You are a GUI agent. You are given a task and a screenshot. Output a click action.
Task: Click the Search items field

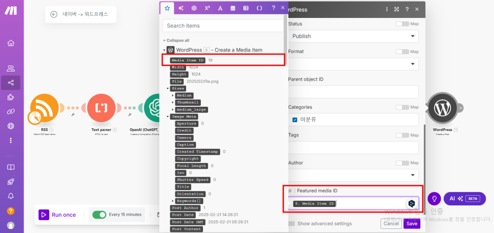click(x=223, y=26)
